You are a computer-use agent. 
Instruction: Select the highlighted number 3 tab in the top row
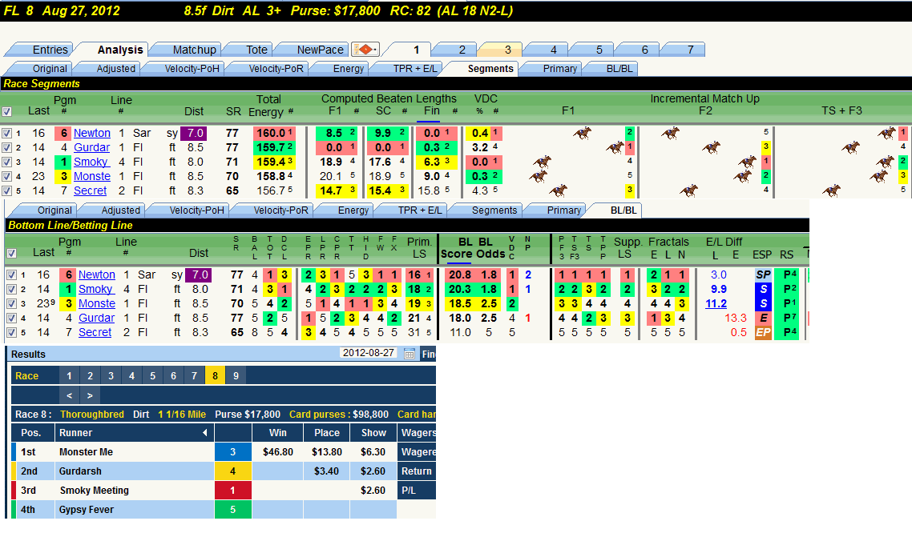click(507, 50)
